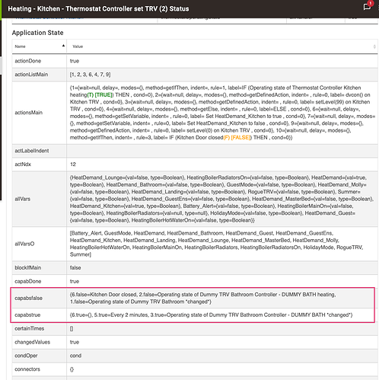Click the condOper cond value
This screenshot has width=379, height=380.
(75, 356)
